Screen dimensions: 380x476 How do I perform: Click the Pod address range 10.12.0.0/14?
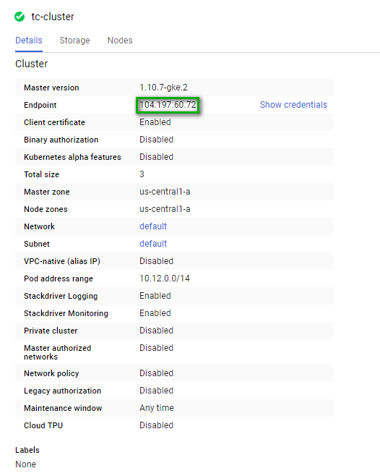(x=165, y=279)
